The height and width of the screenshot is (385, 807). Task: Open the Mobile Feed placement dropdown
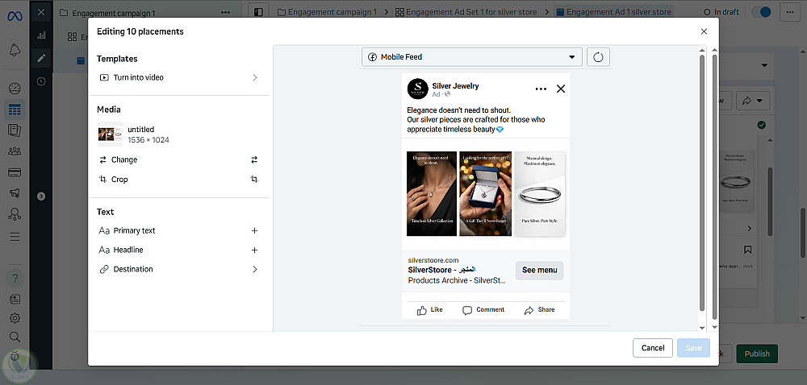pos(472,57)
